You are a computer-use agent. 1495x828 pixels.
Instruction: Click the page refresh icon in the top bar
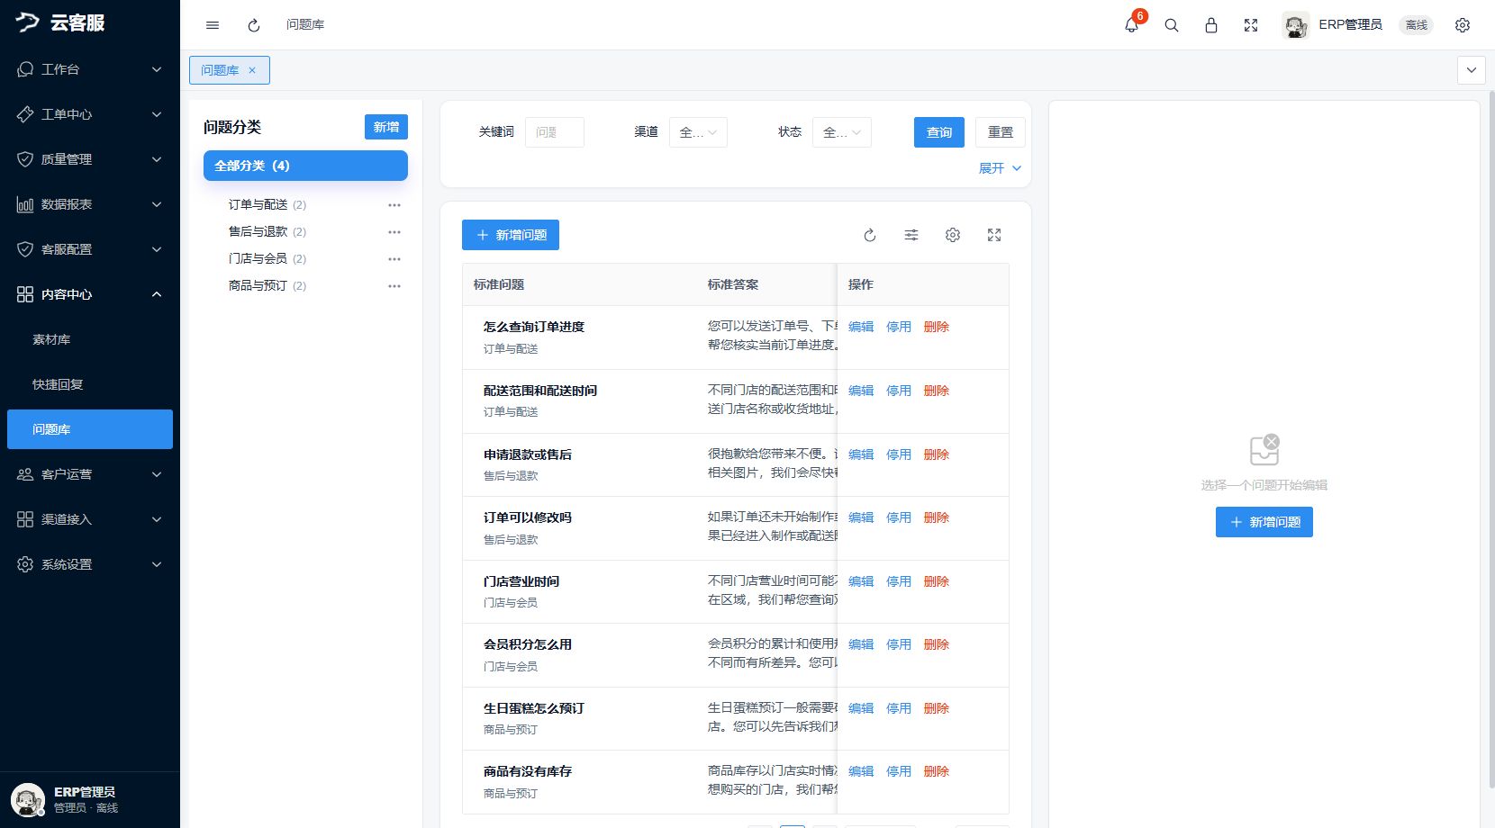[254, 25]
